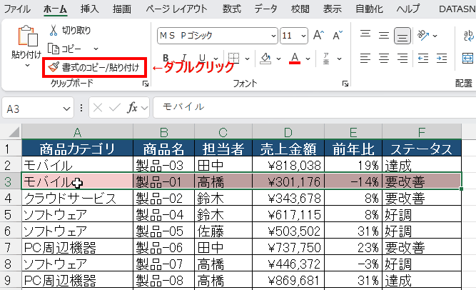The height and width of the screenshot is (290, 476).
Task: Click cell containing ¥818,038
Action: coord(288,166)
